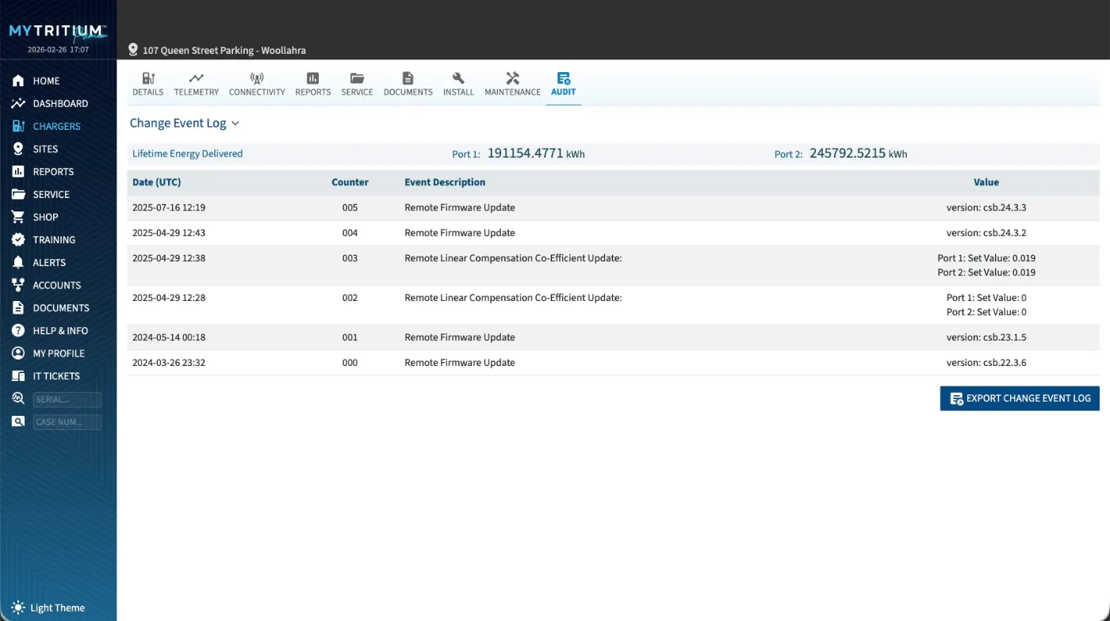Open the TRAINING menu label

click(x=54, y=240)
